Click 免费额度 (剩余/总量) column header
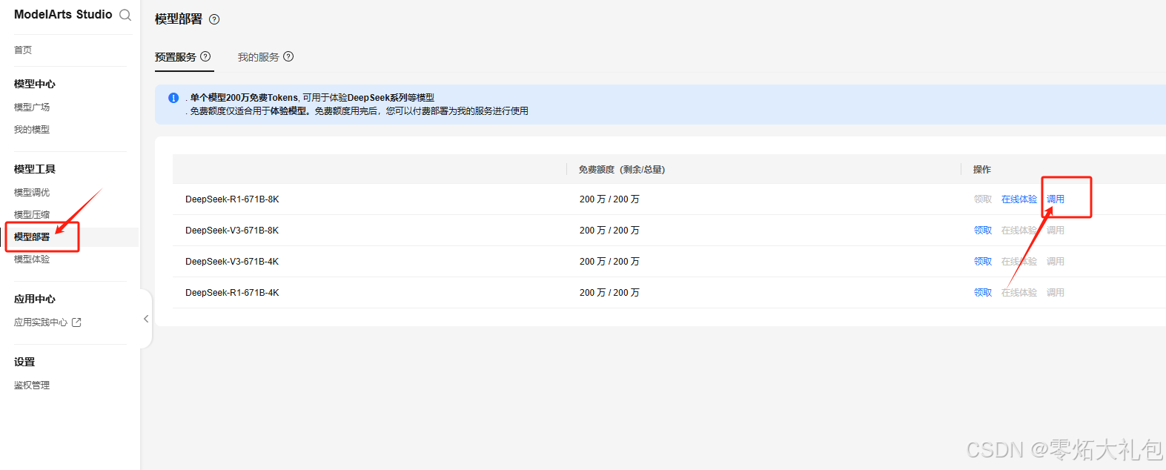The image size is (1166, 470). [622, 170]
